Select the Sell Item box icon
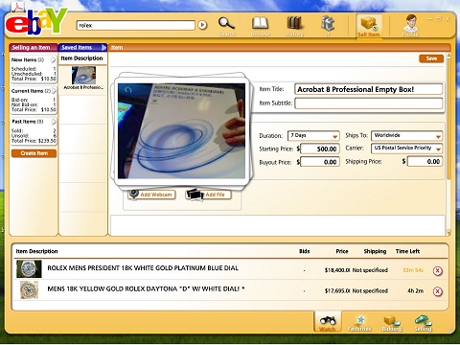Image resolution: width=460 pixels, height=345 pixels. pyautogui.click(x=369, y=26)
